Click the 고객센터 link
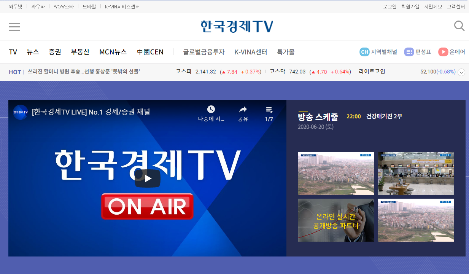Image resolution: width=469 pixels, height=274 pixels. [456, 6]
